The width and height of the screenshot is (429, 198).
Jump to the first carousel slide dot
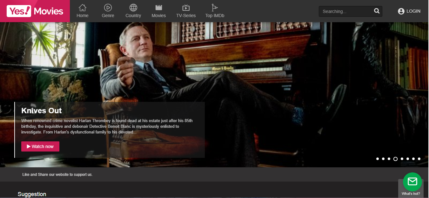tap(378, 159)
